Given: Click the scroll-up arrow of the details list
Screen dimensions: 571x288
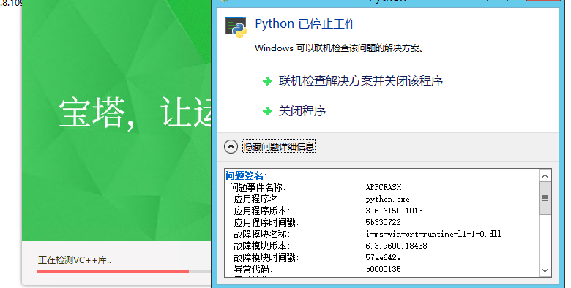Looking at the screenshot, I should point(545,175).
